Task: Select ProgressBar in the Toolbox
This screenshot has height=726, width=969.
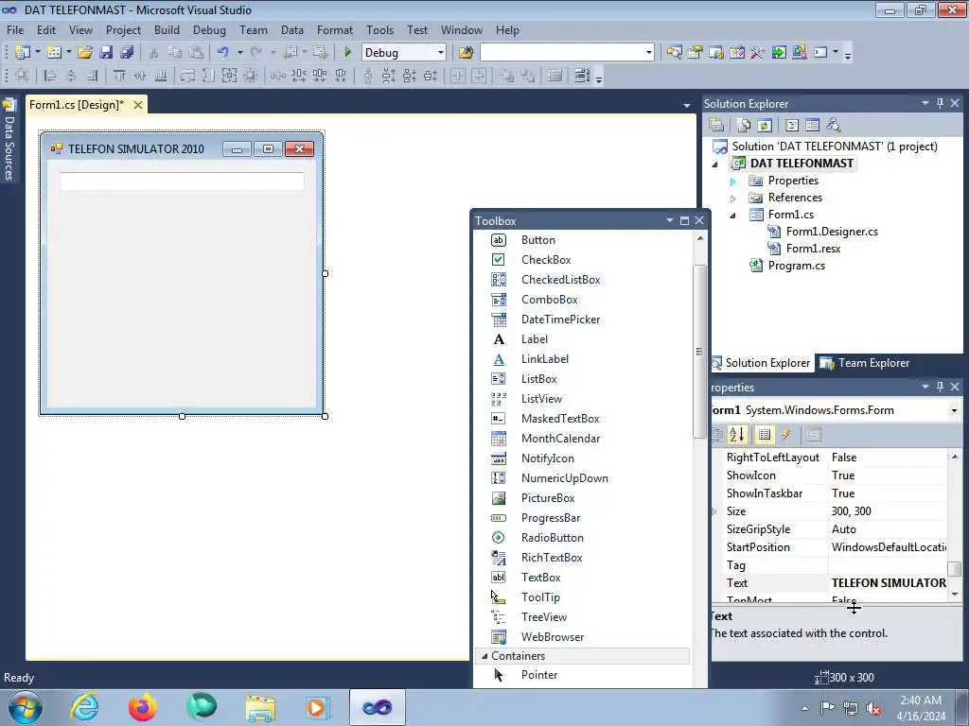Action: pos(550,518)
